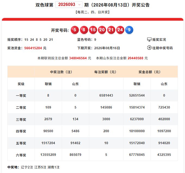The height and width of the screenshot is (173, 185).
Task: Click red ball number 15
Action: click(93, 30)
